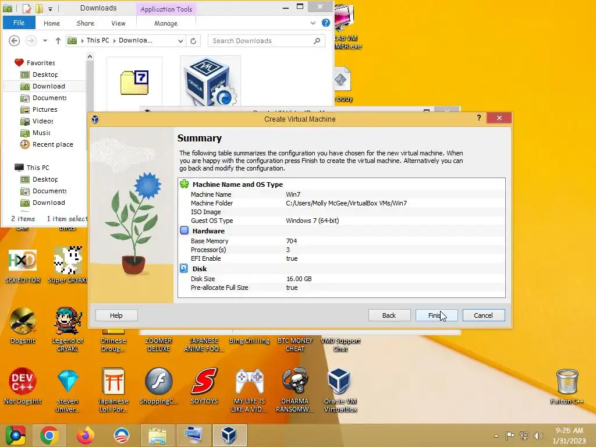The image size is (596, 447).
Task: Switch to VirtualBox taskbar button
Action: [x=229, y=435]
